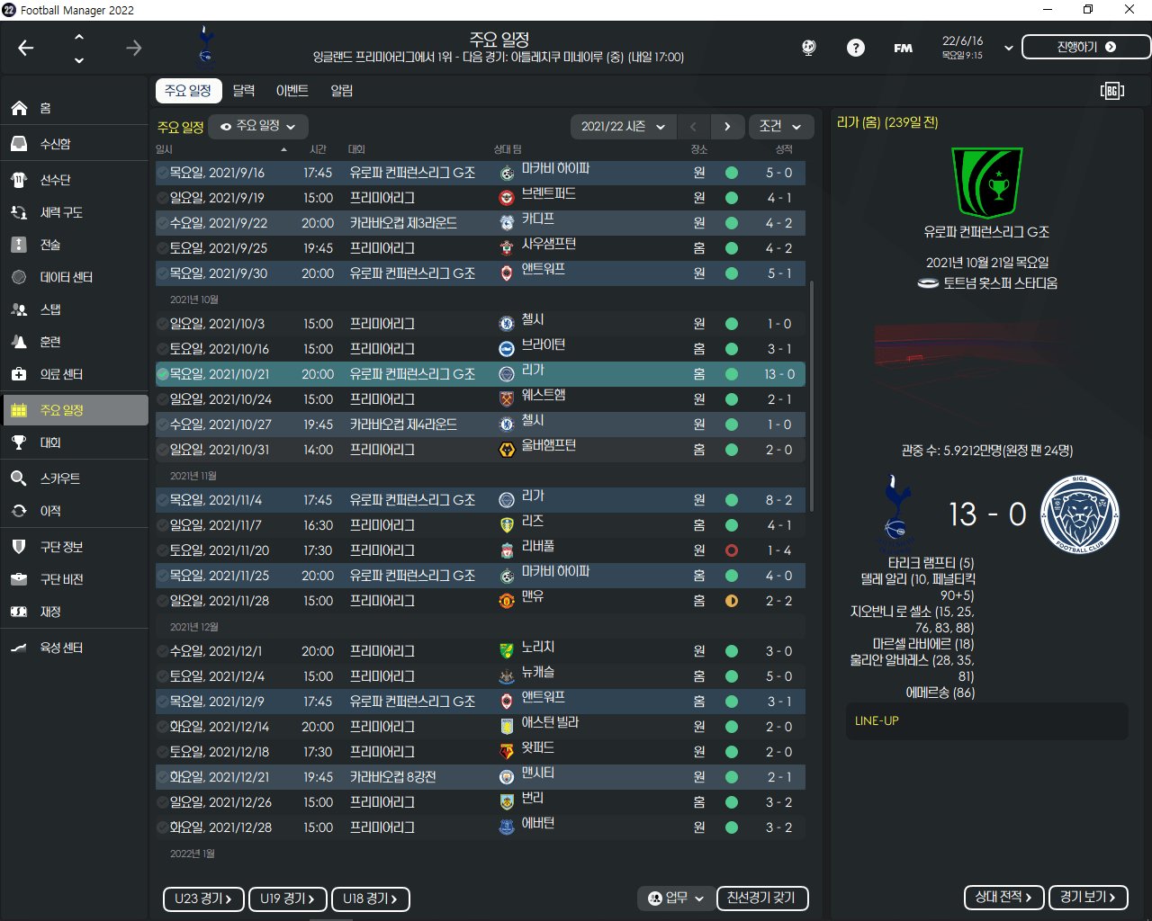Viewport: 1152px width, 921px height.
Task: Open the 업무 dropdown at the bottom
Action: click(676, 898)
